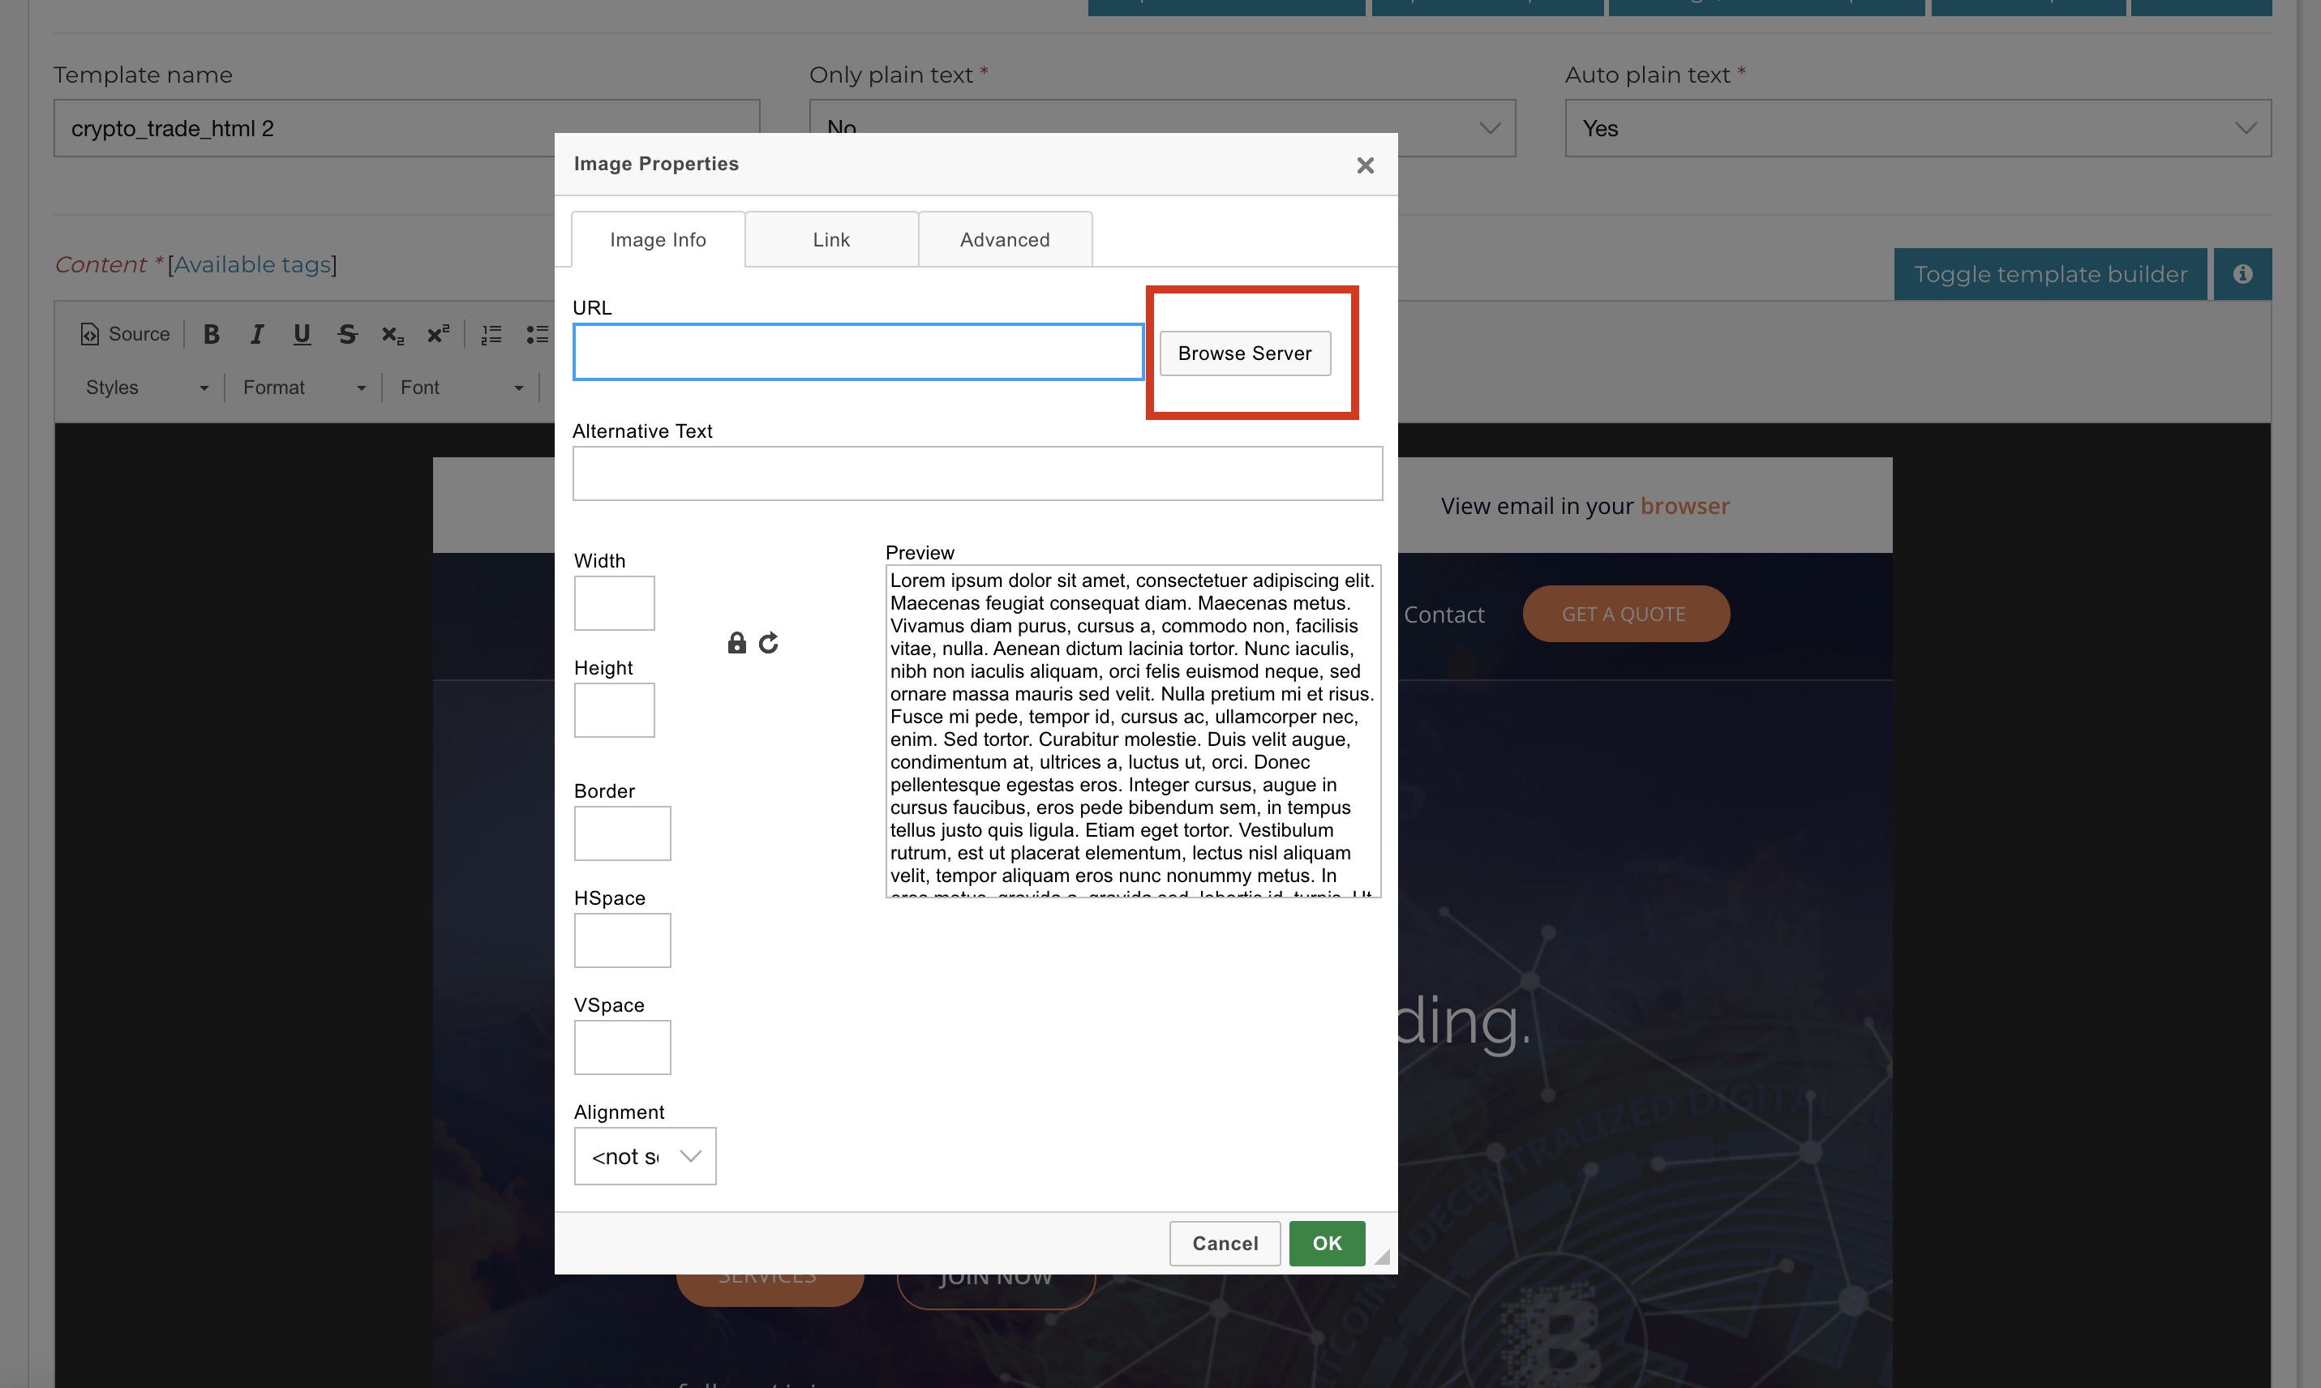2321x1388 pixels.
Task: Click the browser link in email preview
Action: (x=1685, y=506)
